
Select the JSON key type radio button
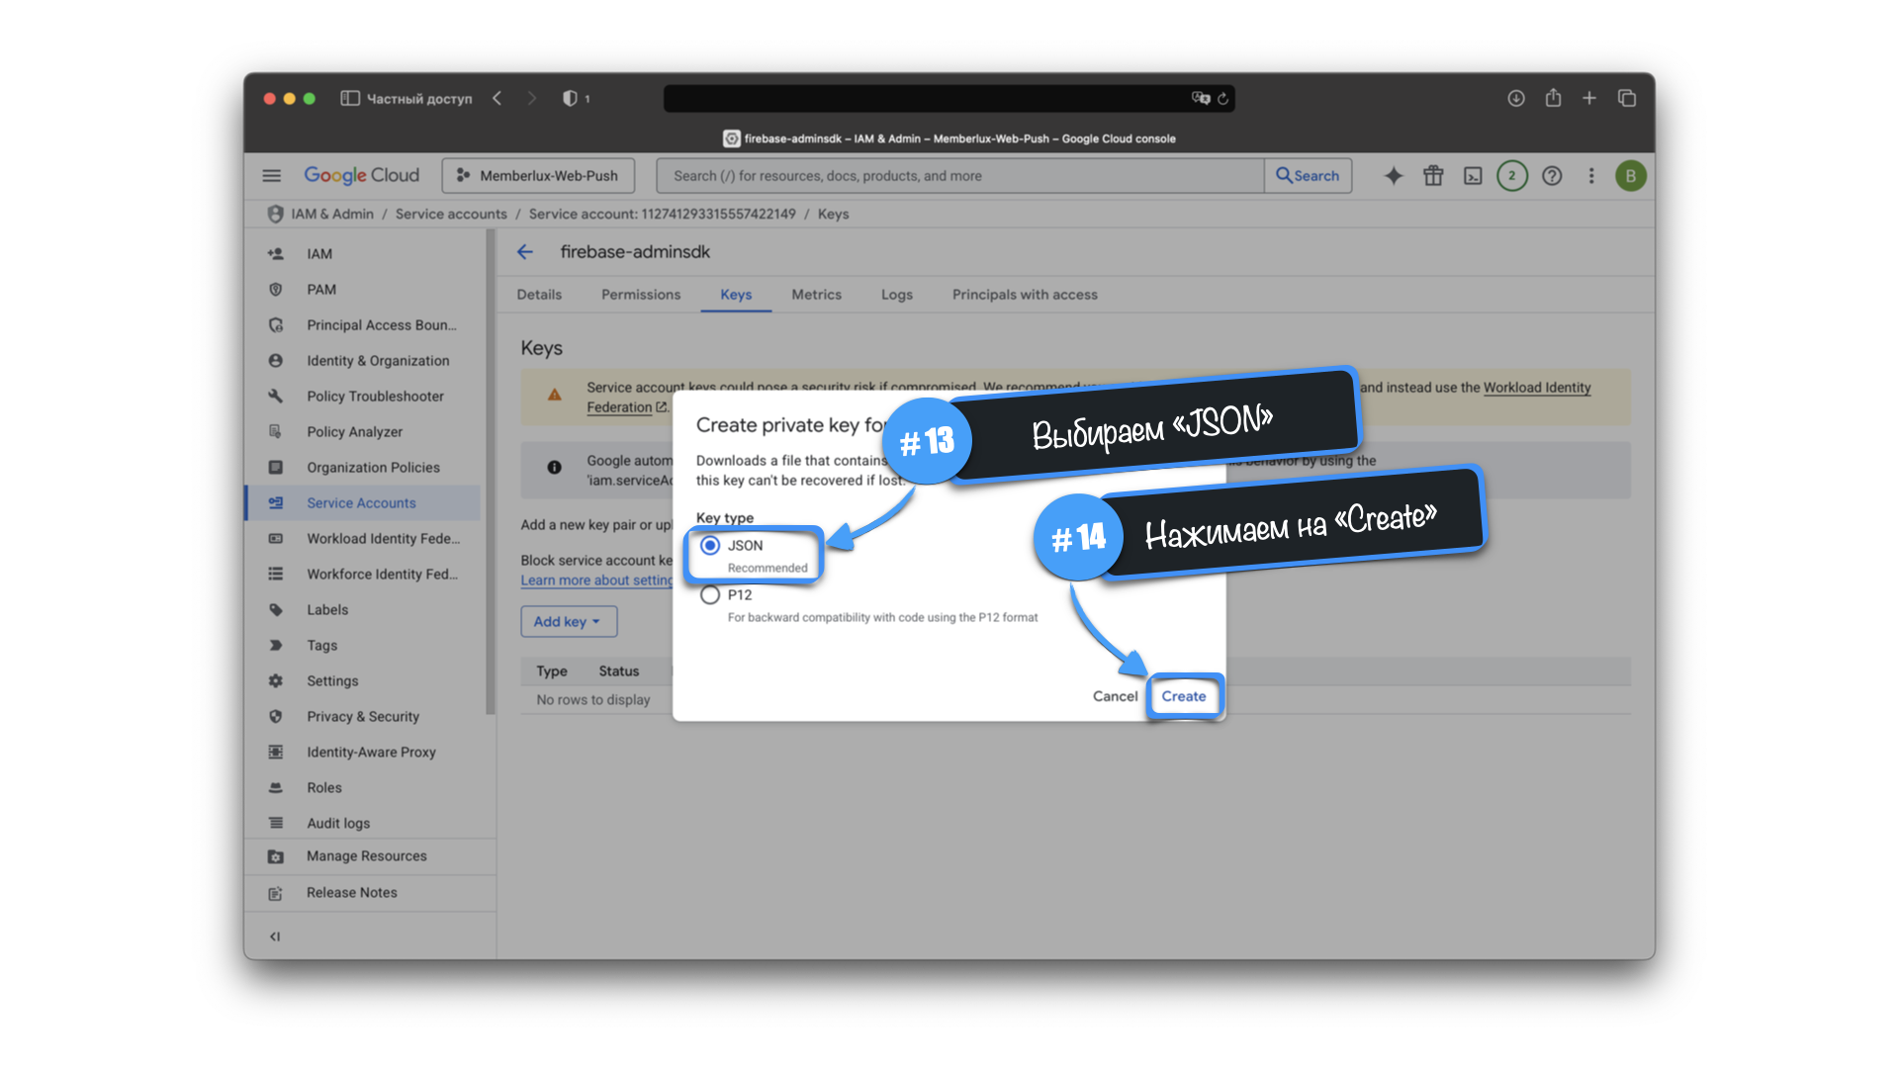click(x=710, y=546)
